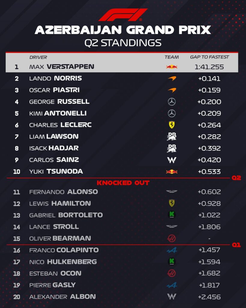246x308 pixels.
Task: Click the Kick Sauber logo beside Gabriel Bortoleto
Action: (172, 215)
